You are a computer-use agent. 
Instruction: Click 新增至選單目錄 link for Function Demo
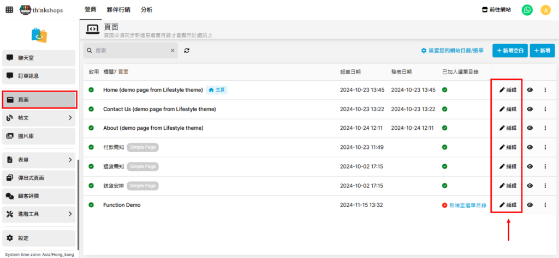[467, 205]
